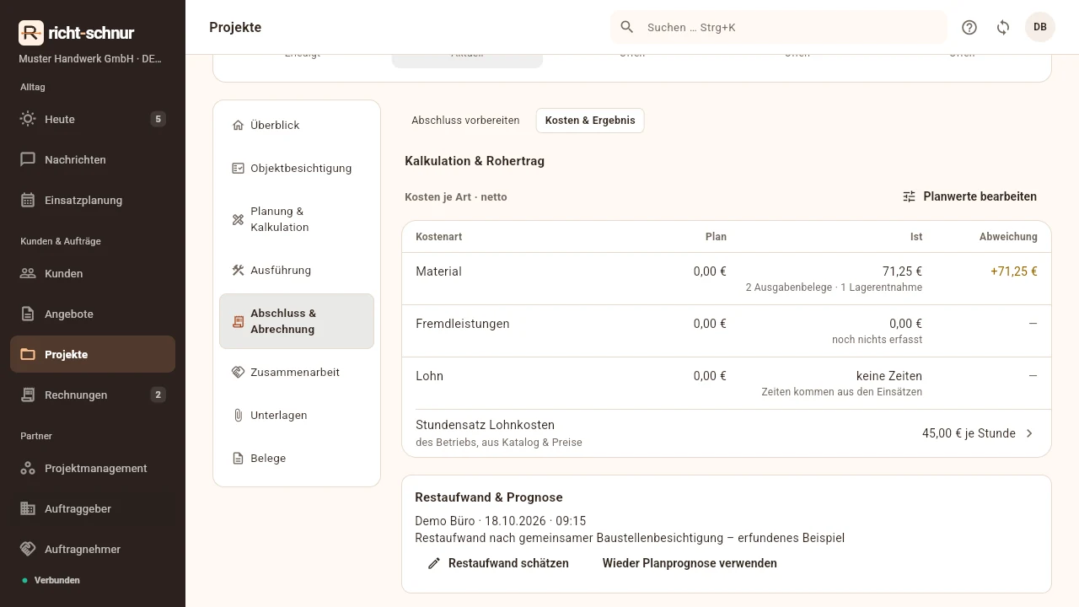Open the Belege section
Viewport: 1079px width, 607px height.
(297, 458)
